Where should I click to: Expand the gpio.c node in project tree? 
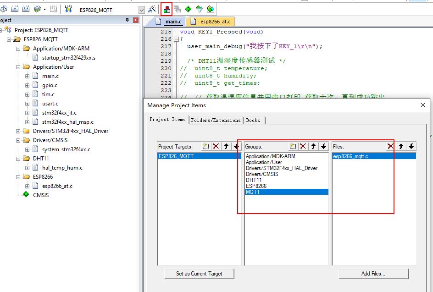click(27, 85)
